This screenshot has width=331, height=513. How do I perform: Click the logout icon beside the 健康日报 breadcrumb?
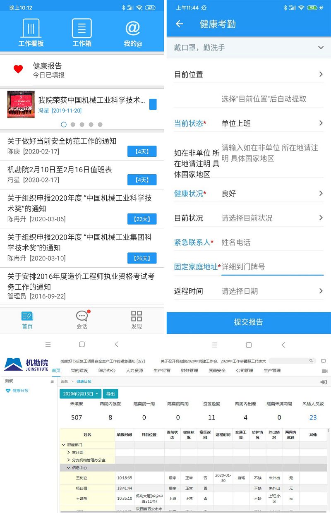324,382
